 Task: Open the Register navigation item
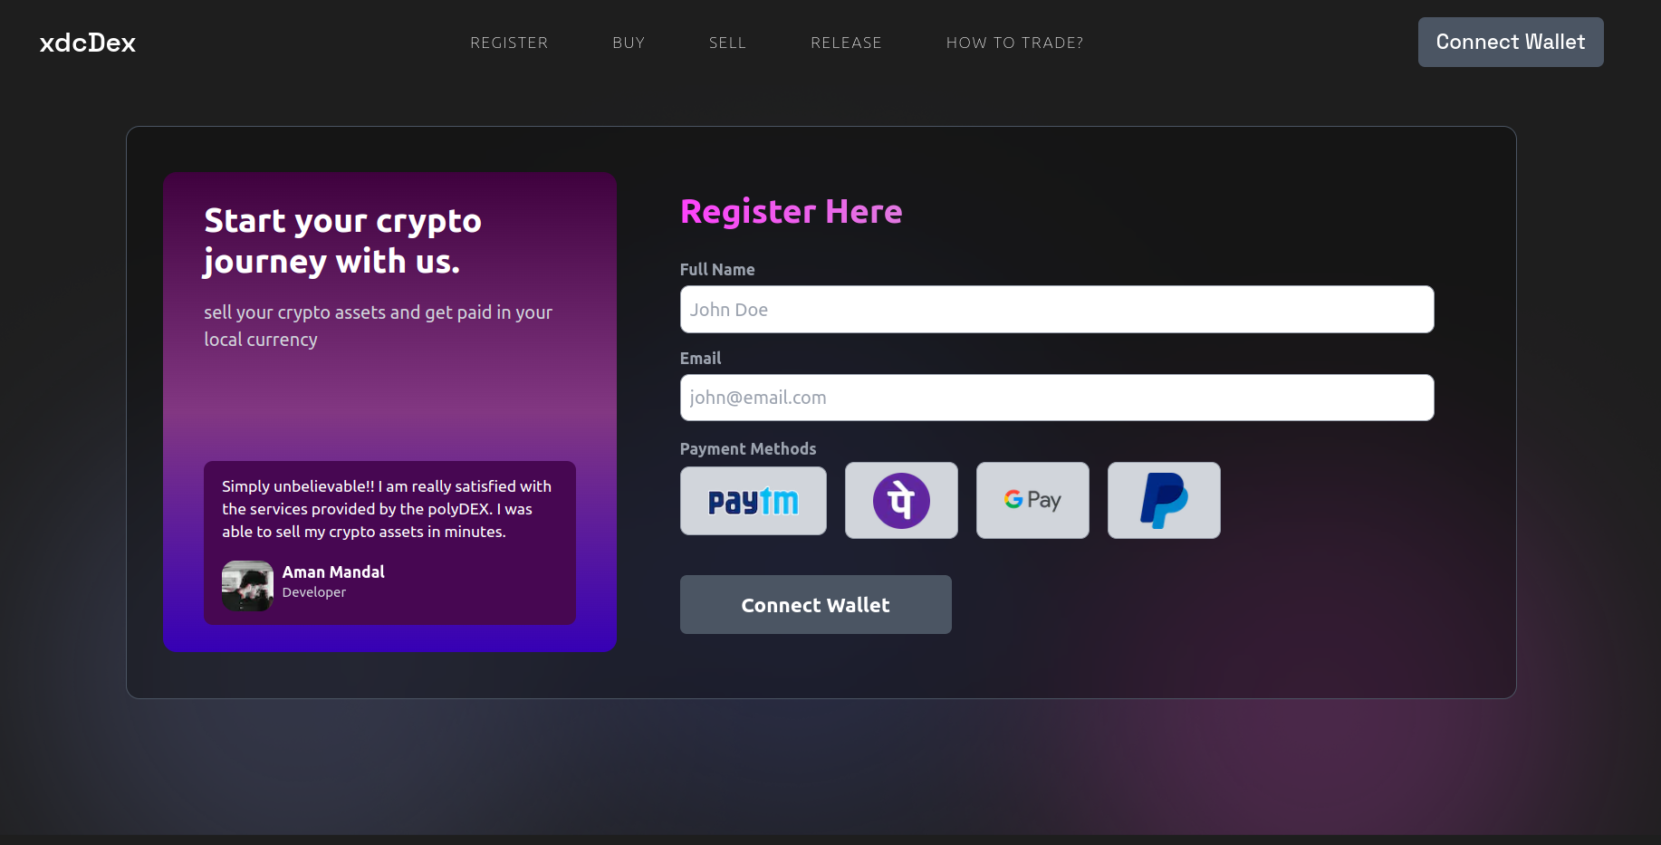(509, 43)
